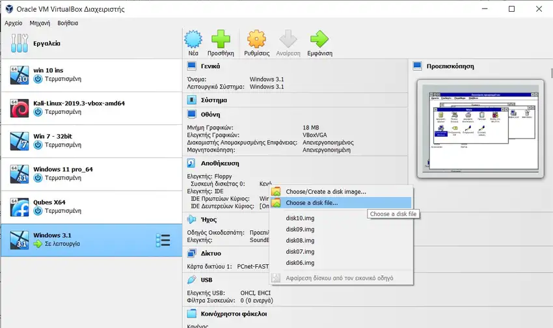Choose 'Choose/Create a disk image...' menu entry

[x=341, y=191]
